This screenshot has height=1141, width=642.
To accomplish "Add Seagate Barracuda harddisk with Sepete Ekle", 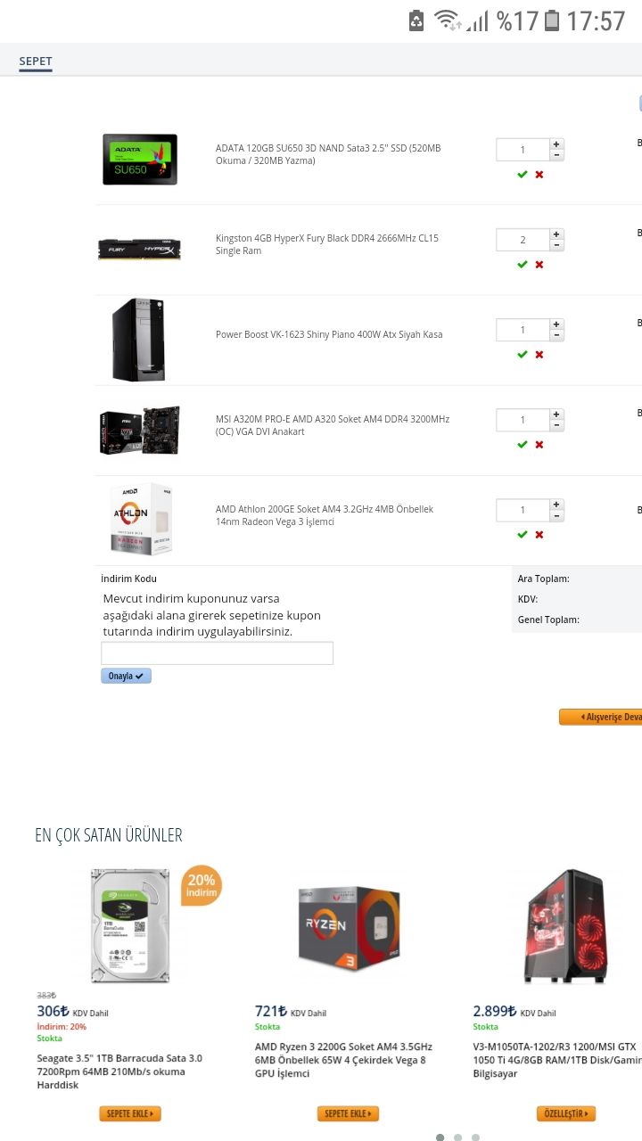I will coord(130,1113).
